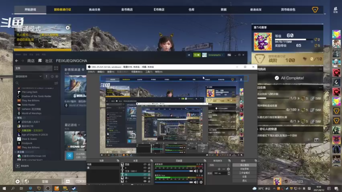Screen dimensions: 342x192
Task: Go back with Steam's left arrow
Action: pyautogui.click(x=17, y=61)
